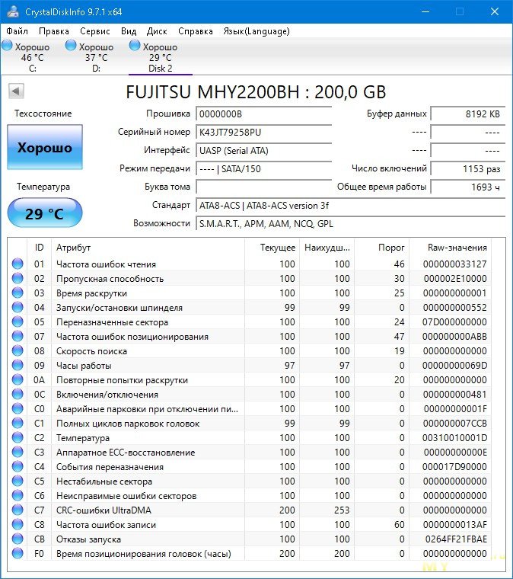Select disk D: status orb at 37 °C
The width and height of the screenshot is (513, 579).
(72, 46)
